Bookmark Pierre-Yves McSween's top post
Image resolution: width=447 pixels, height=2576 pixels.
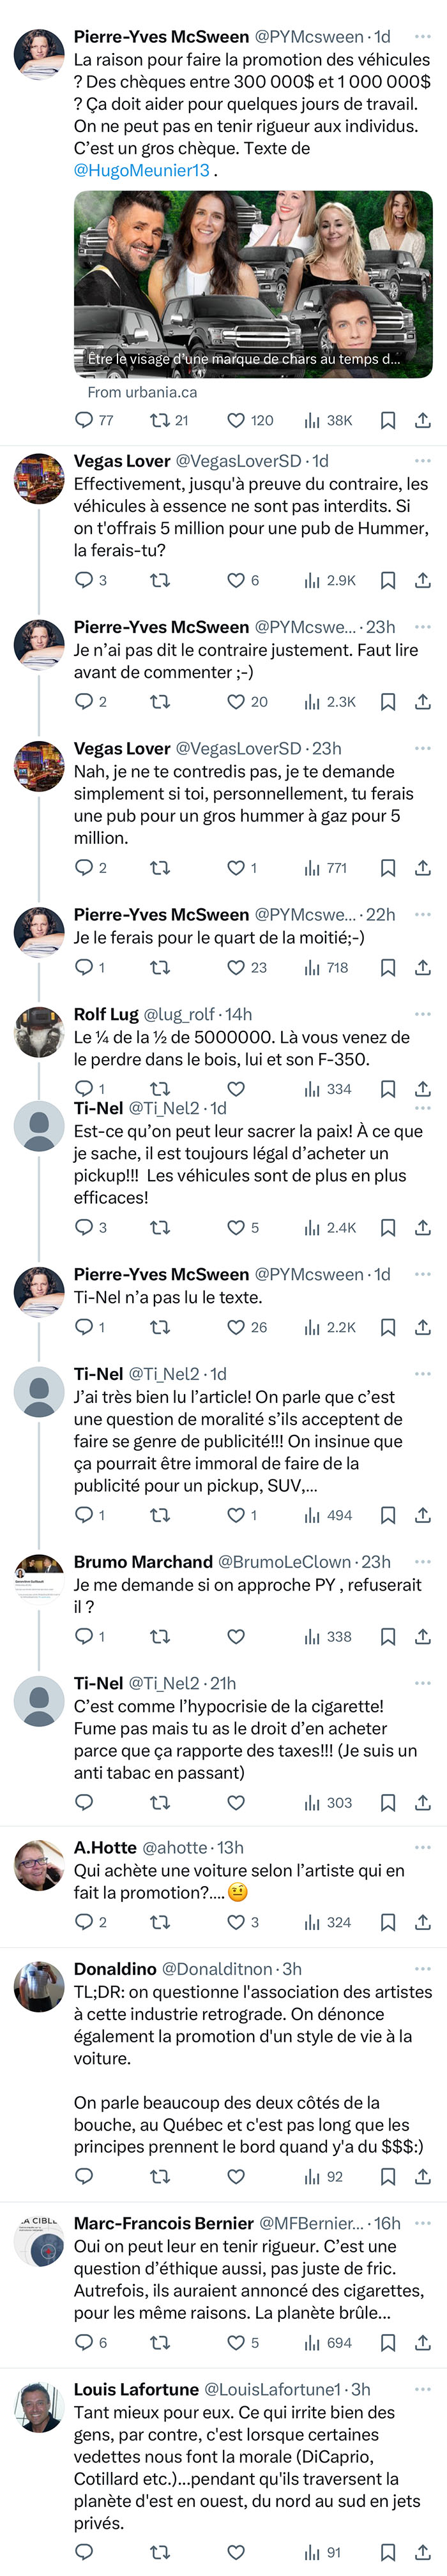[x=388, y=420]
